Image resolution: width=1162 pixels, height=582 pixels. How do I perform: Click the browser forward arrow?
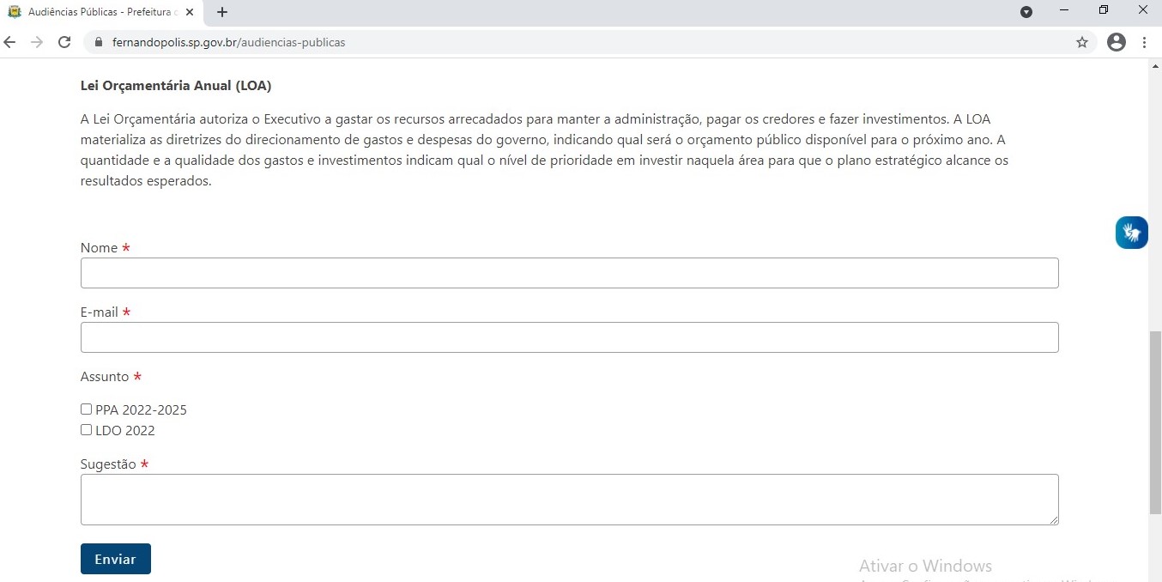pos(36,42)
